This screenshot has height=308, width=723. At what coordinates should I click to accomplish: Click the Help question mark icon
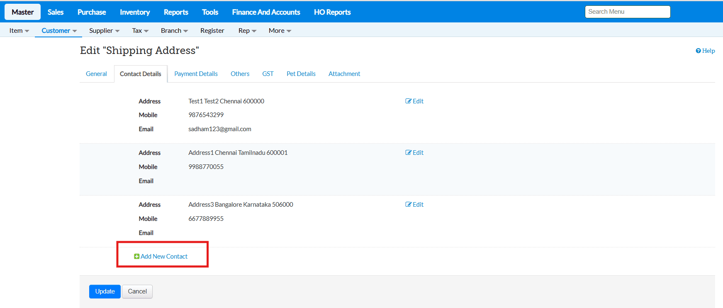698,51
